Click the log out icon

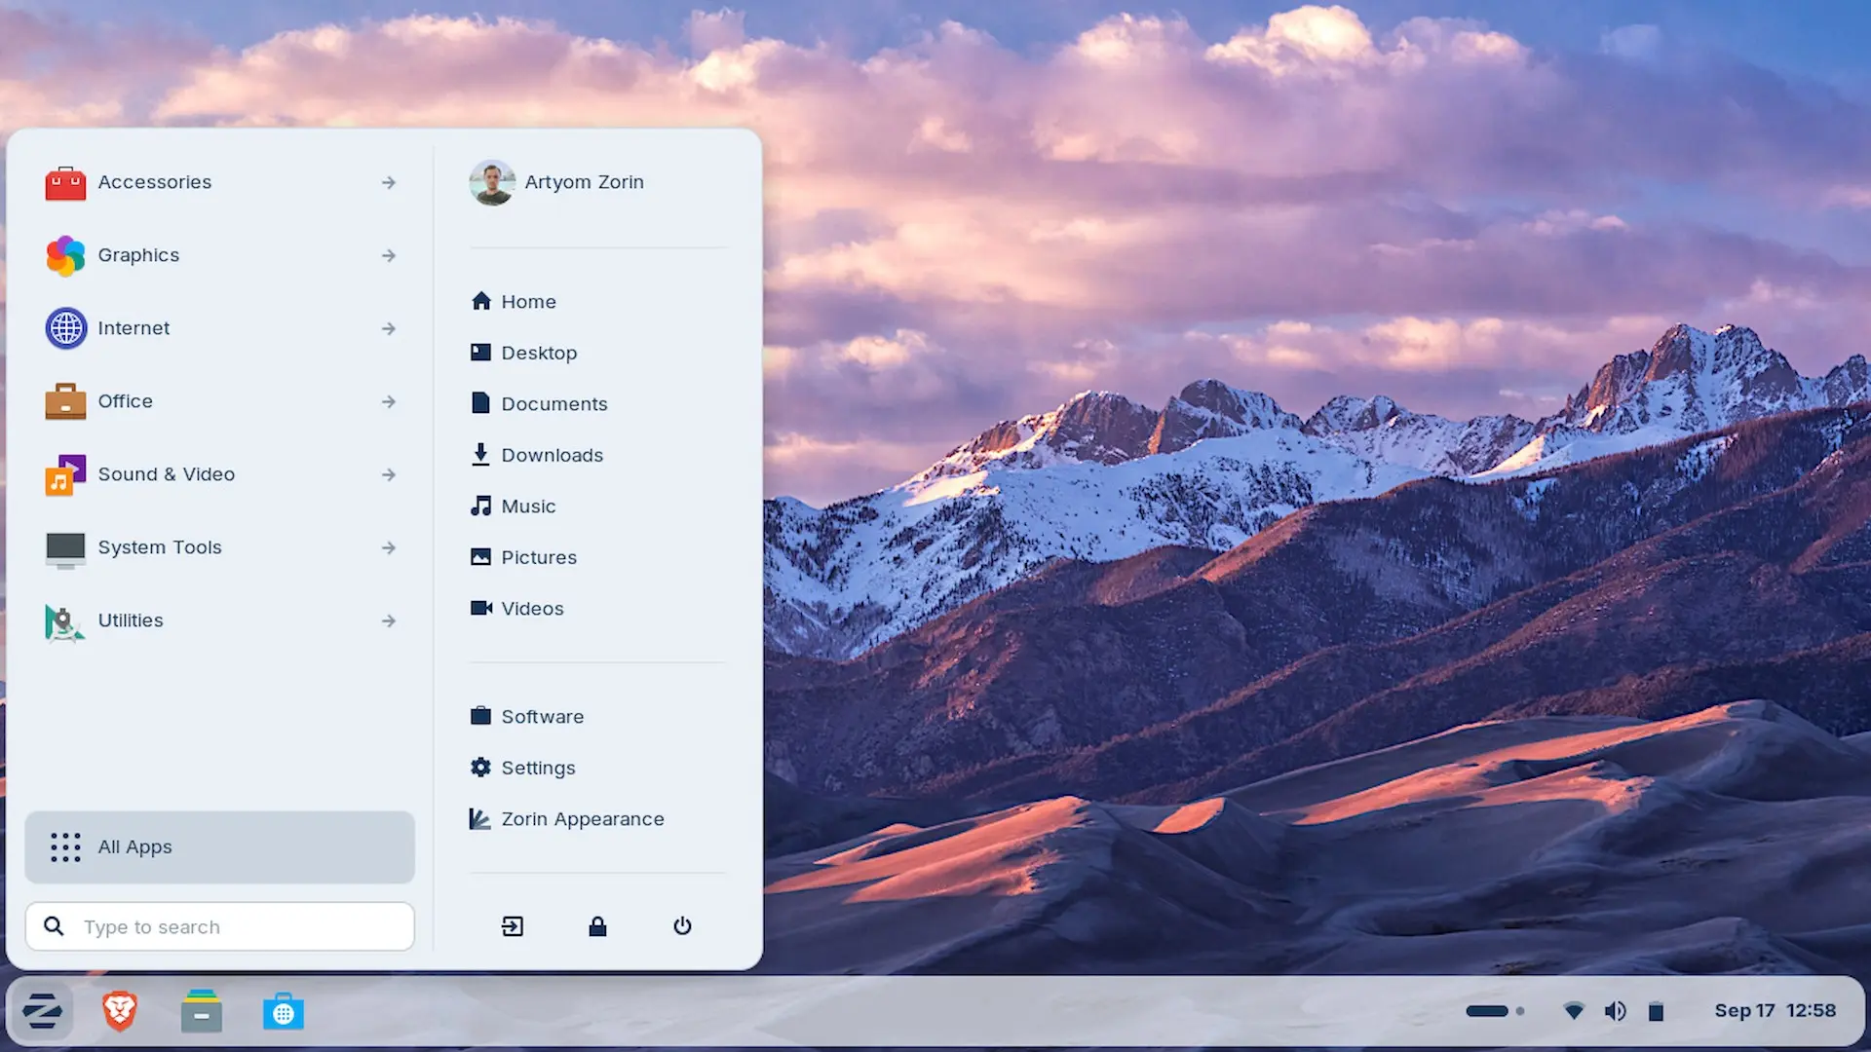512,926
